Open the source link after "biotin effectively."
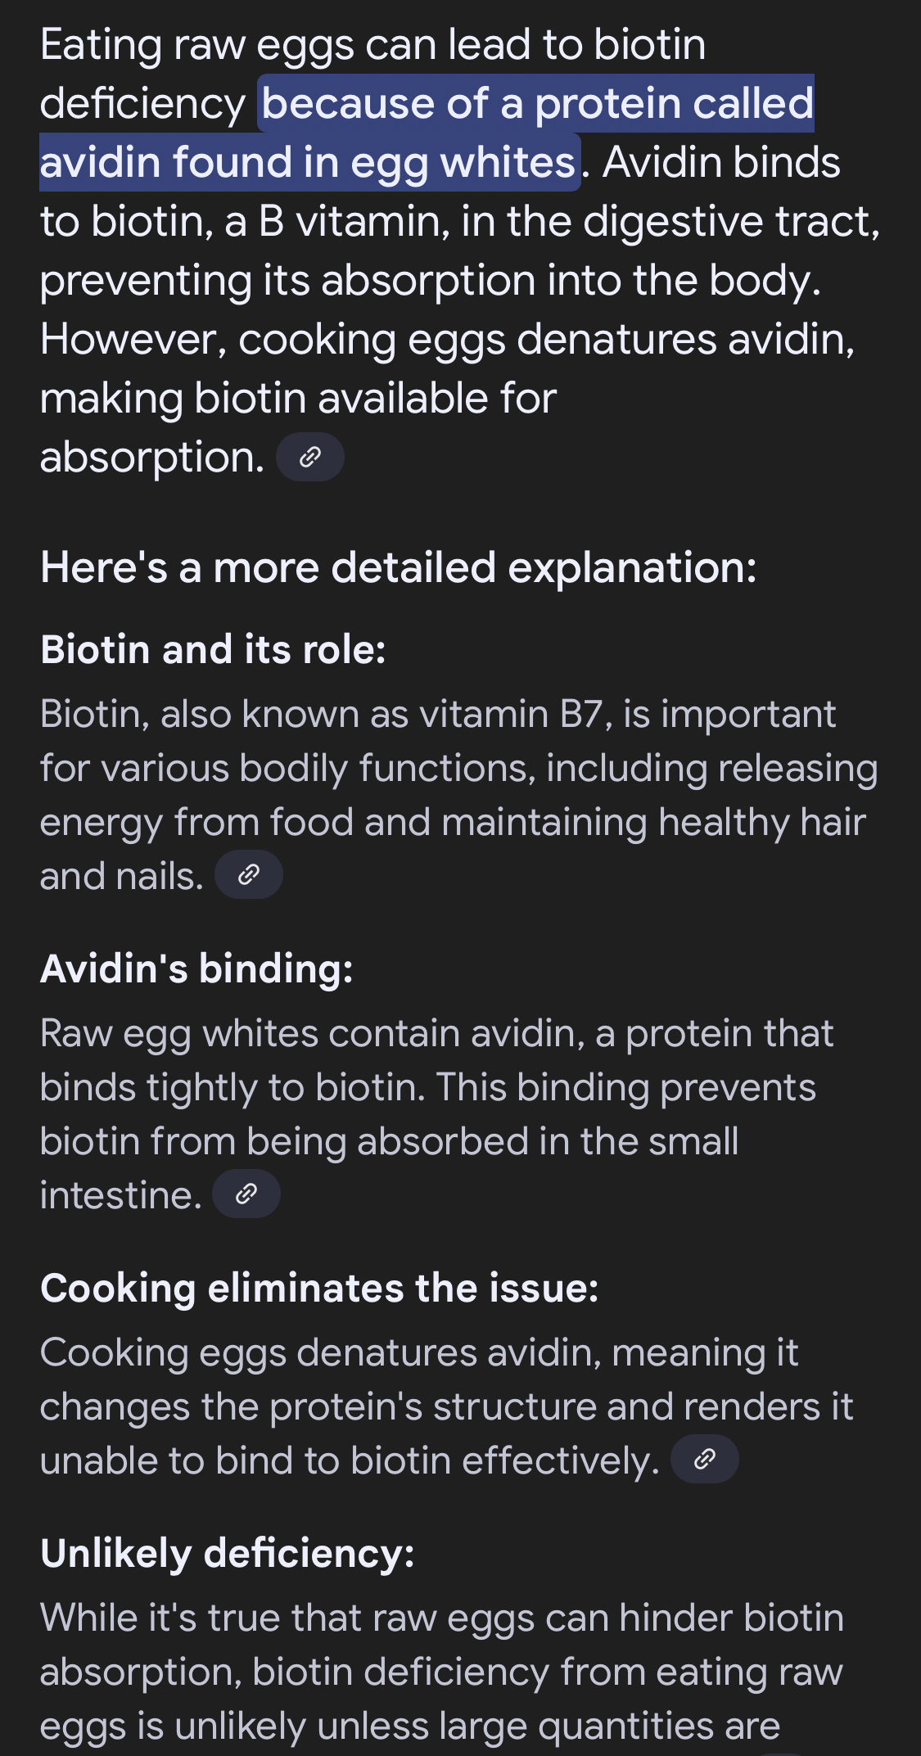 (705, 1459)
